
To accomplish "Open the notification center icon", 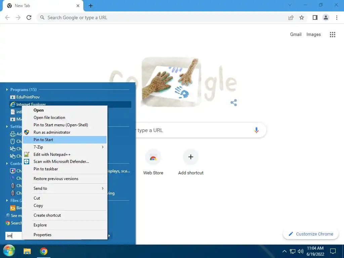I will tap(333, 251).
